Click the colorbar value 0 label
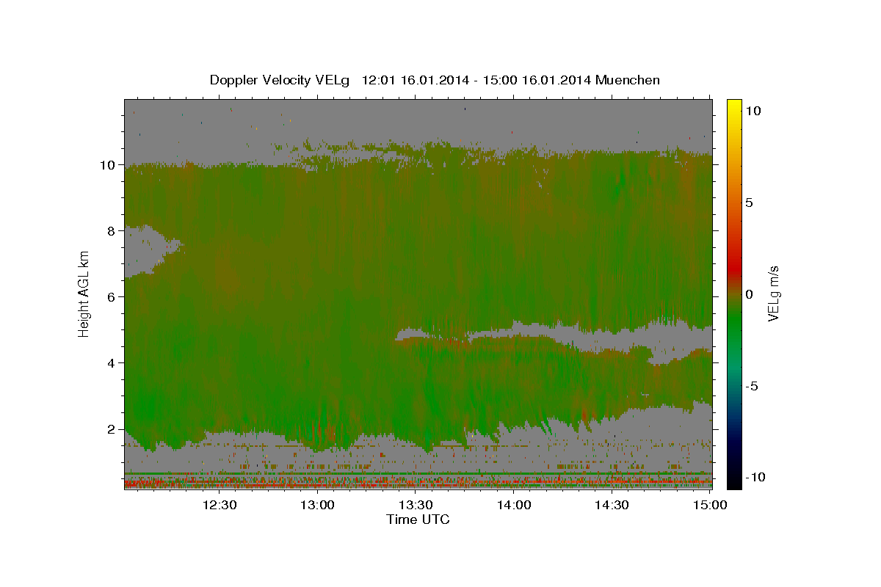 [749, 294]
